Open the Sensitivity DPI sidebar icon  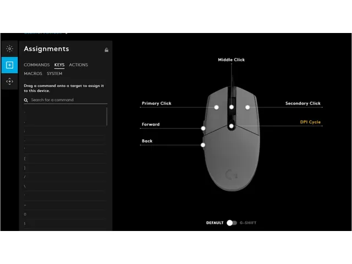pos(9,81)
